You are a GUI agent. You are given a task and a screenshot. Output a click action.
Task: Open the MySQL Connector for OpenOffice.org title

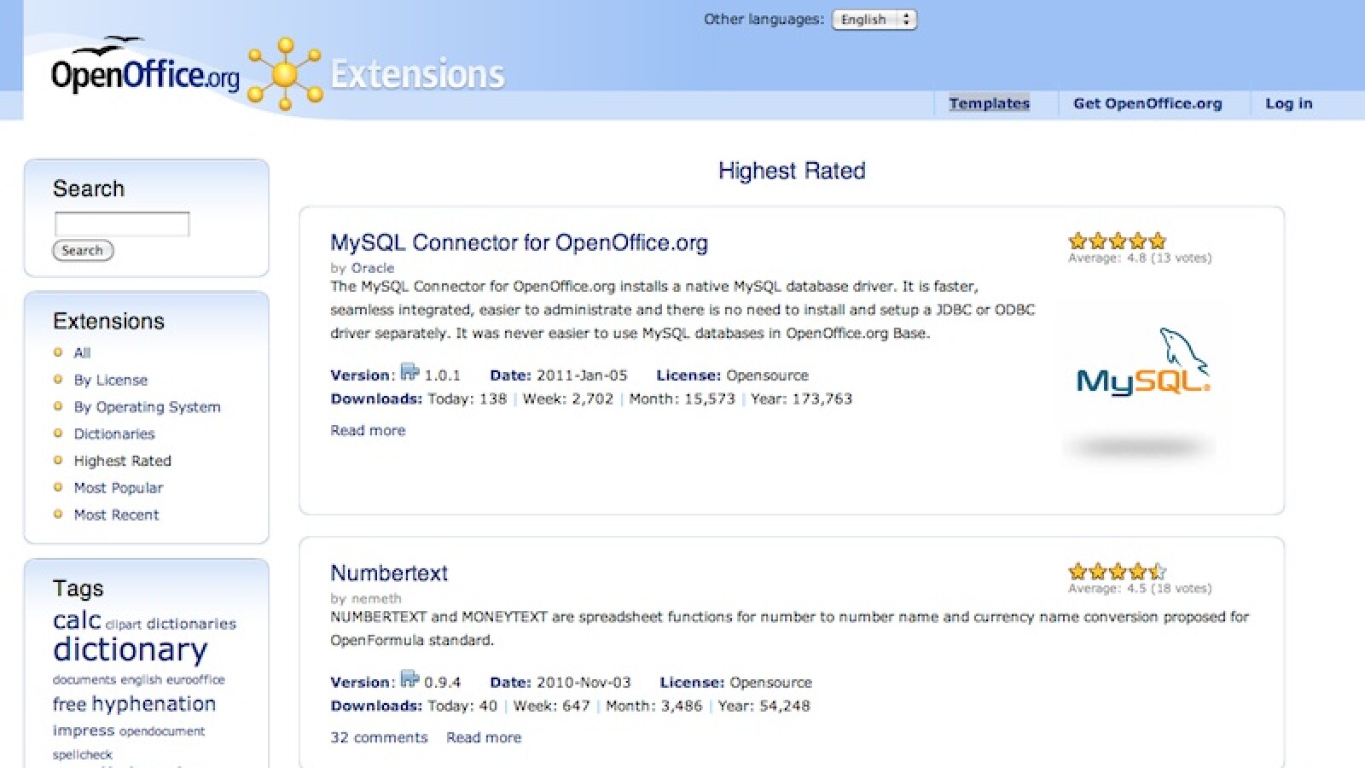(519, 243)
